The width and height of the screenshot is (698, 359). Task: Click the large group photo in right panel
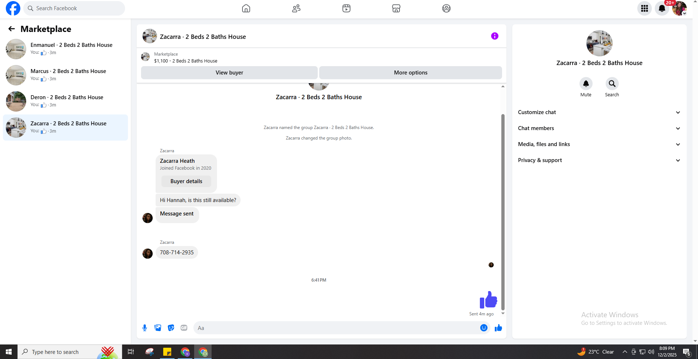(x=599, y=43)
